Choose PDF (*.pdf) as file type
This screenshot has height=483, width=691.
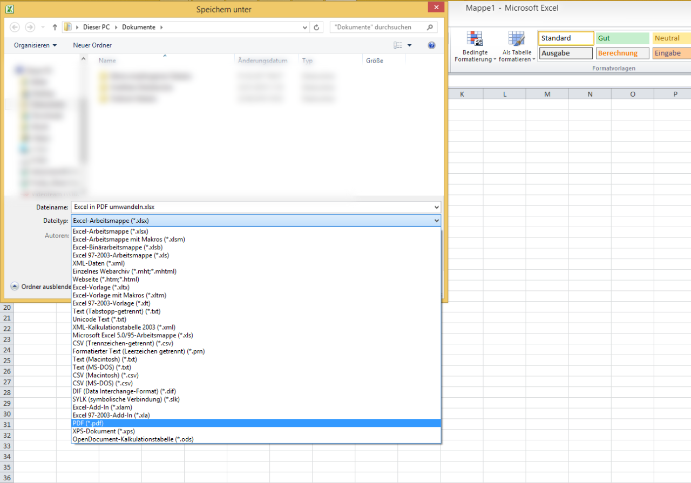pos(256,423)
